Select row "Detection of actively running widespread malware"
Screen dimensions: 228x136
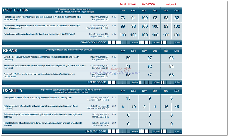point(92,58)
